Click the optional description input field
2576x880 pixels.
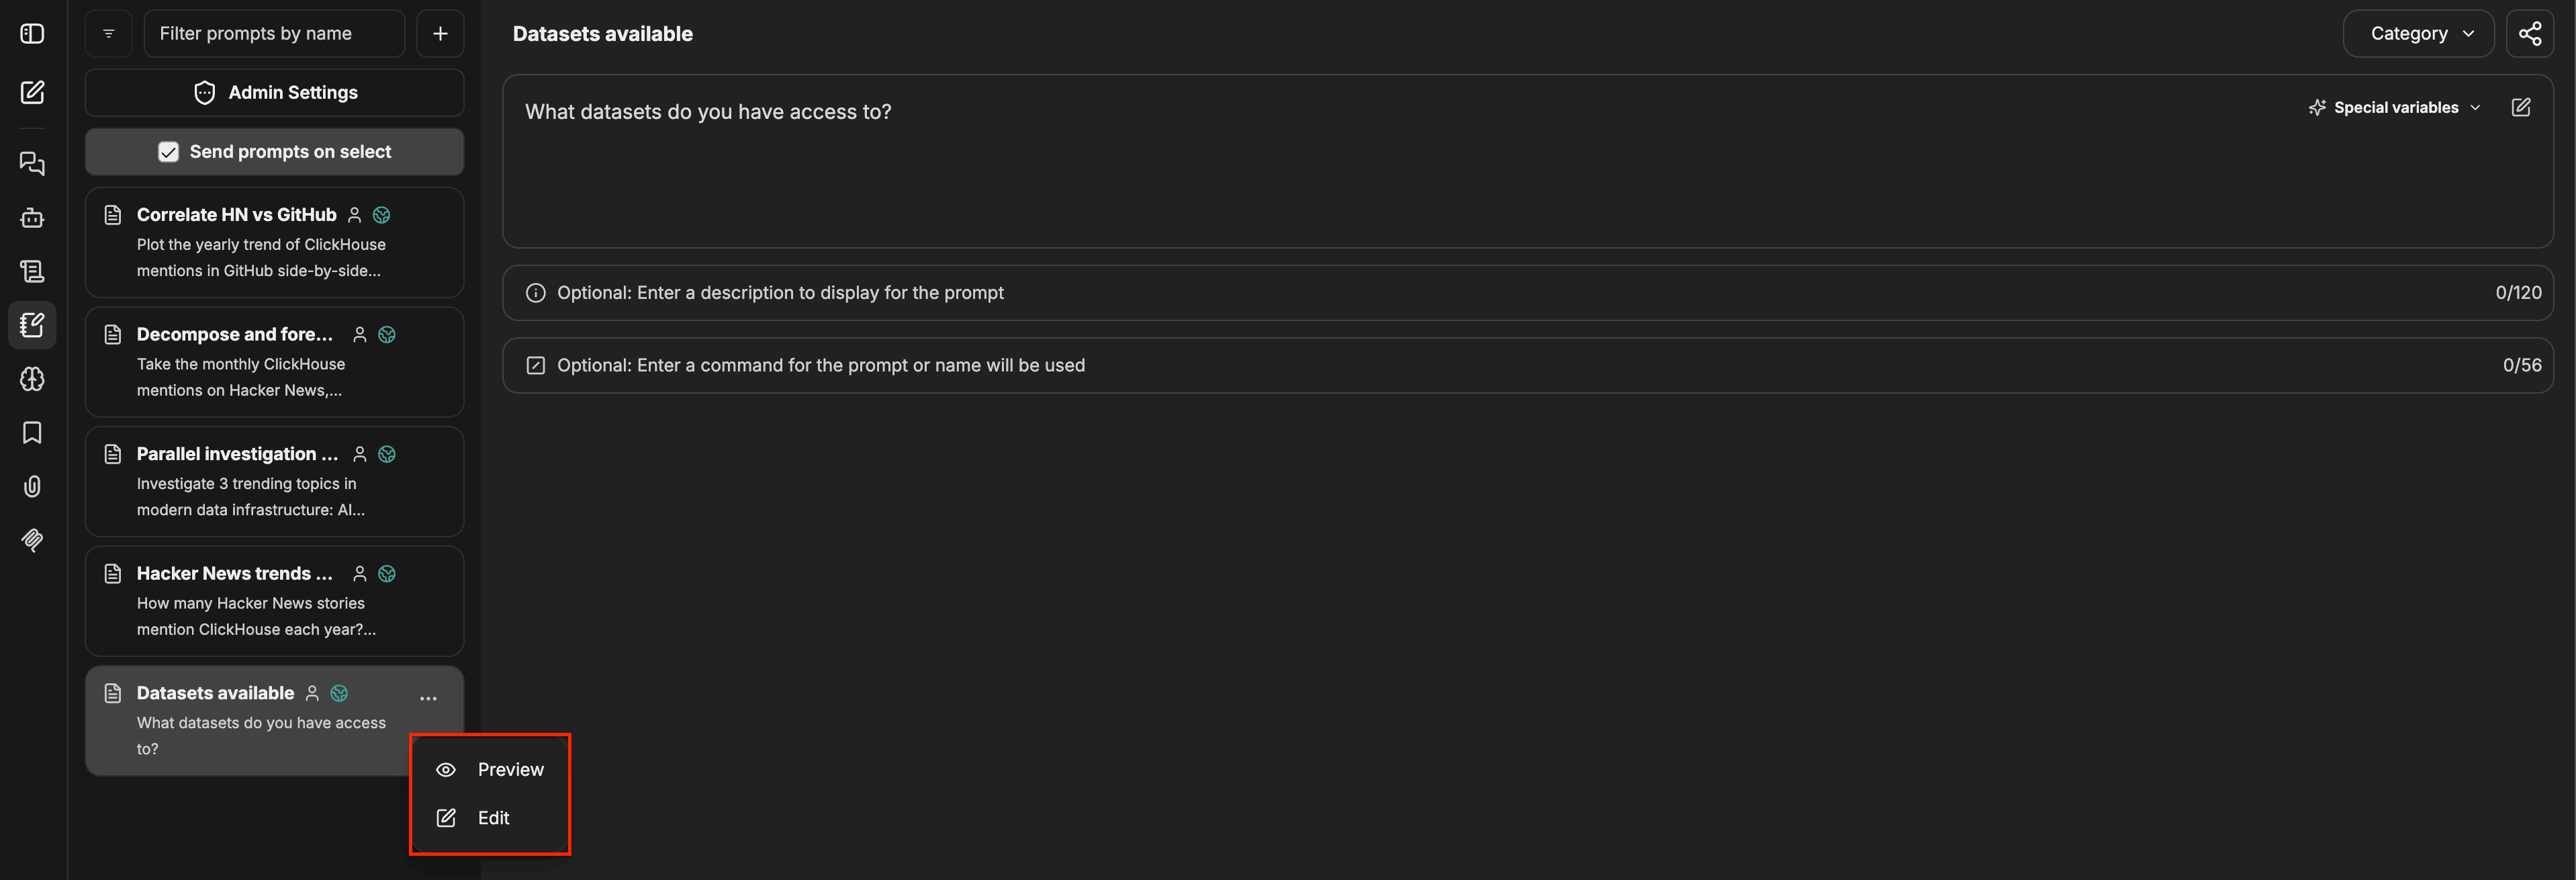click(x=1528, y=293)
